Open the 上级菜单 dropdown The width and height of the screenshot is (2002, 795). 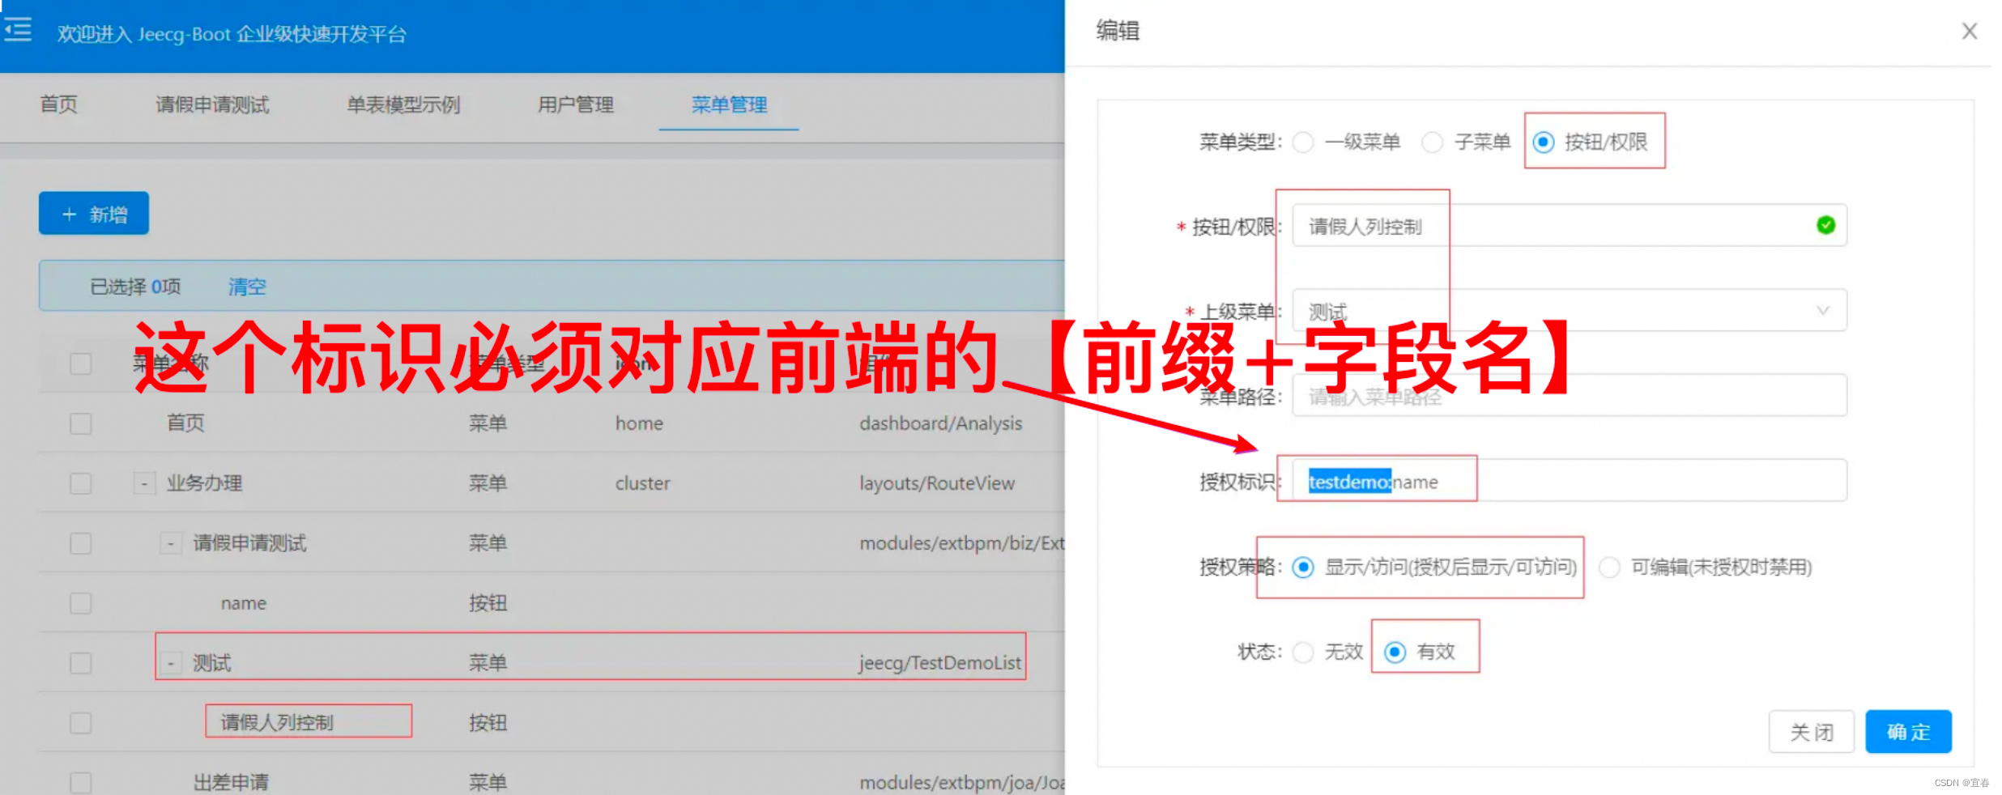pyautogui.click(x=1570, y=310)
